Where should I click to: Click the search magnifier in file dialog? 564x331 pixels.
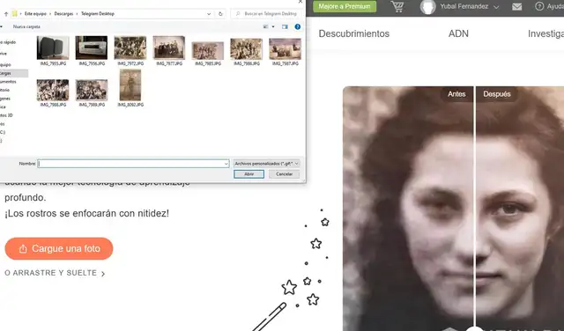(x=238, y=14)
